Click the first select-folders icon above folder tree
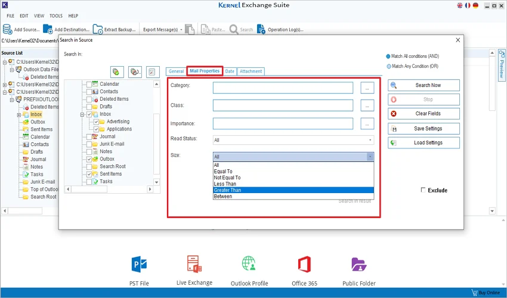The height and width of the screenshot is (298, 507). [x=117, y=72]
